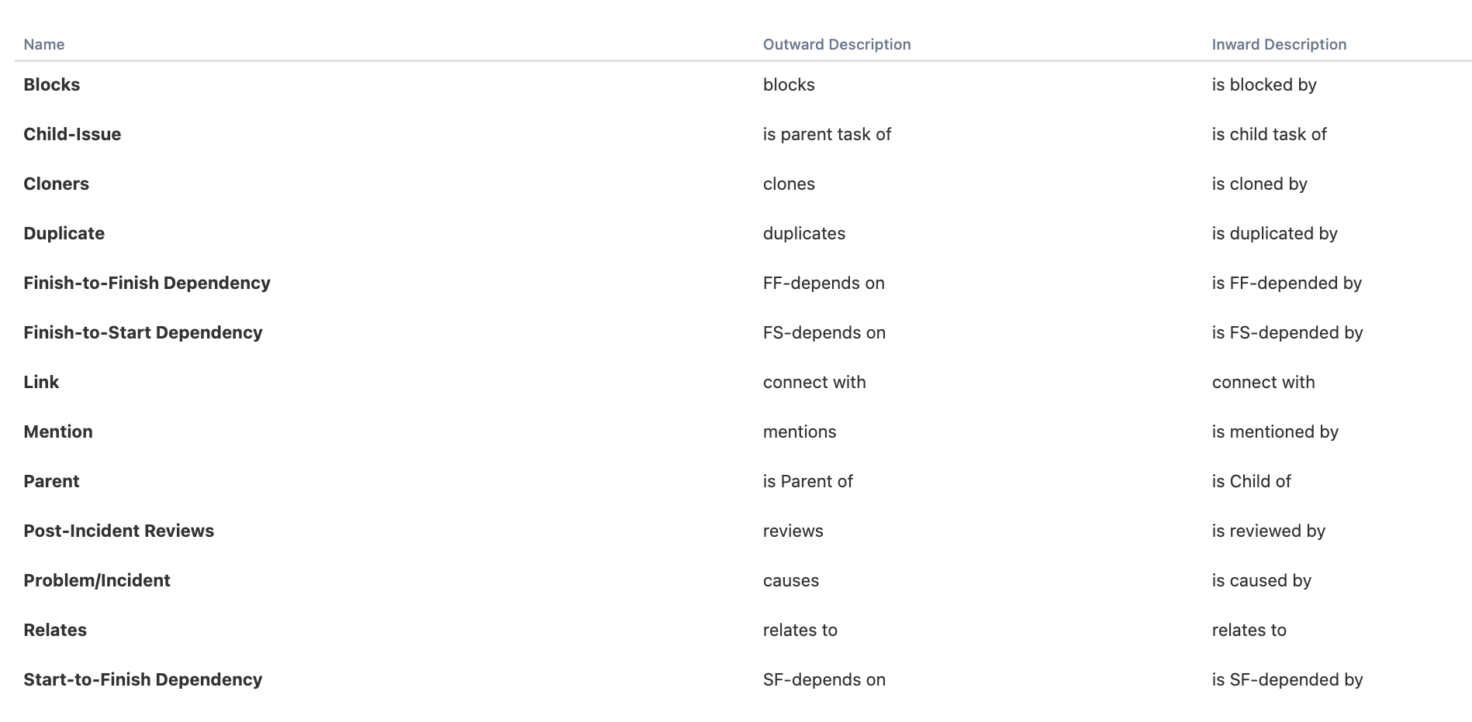Click the Duplicate link type name
This screenshot has height=722, width=1472.
coord(64,233)
